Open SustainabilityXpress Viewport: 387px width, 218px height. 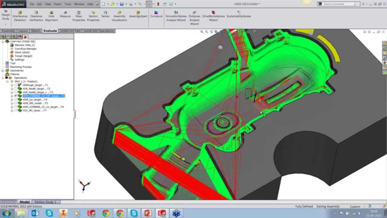tap(239, 14)
